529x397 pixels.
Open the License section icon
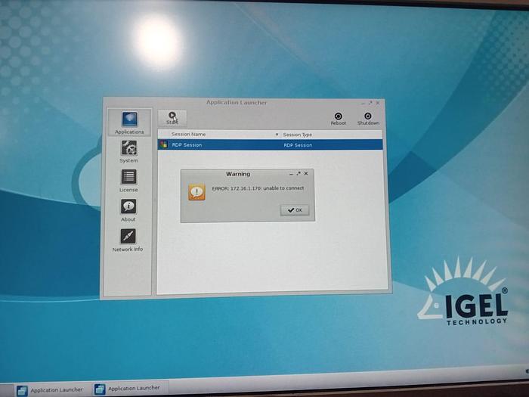[x=128, y=179]
